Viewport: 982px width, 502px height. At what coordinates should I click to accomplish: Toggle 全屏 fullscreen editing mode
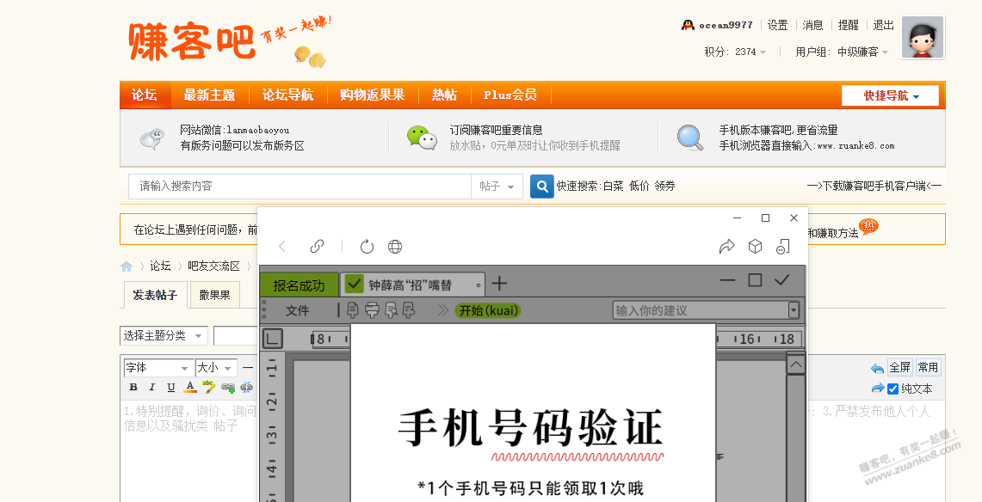[x=899, y=367]
